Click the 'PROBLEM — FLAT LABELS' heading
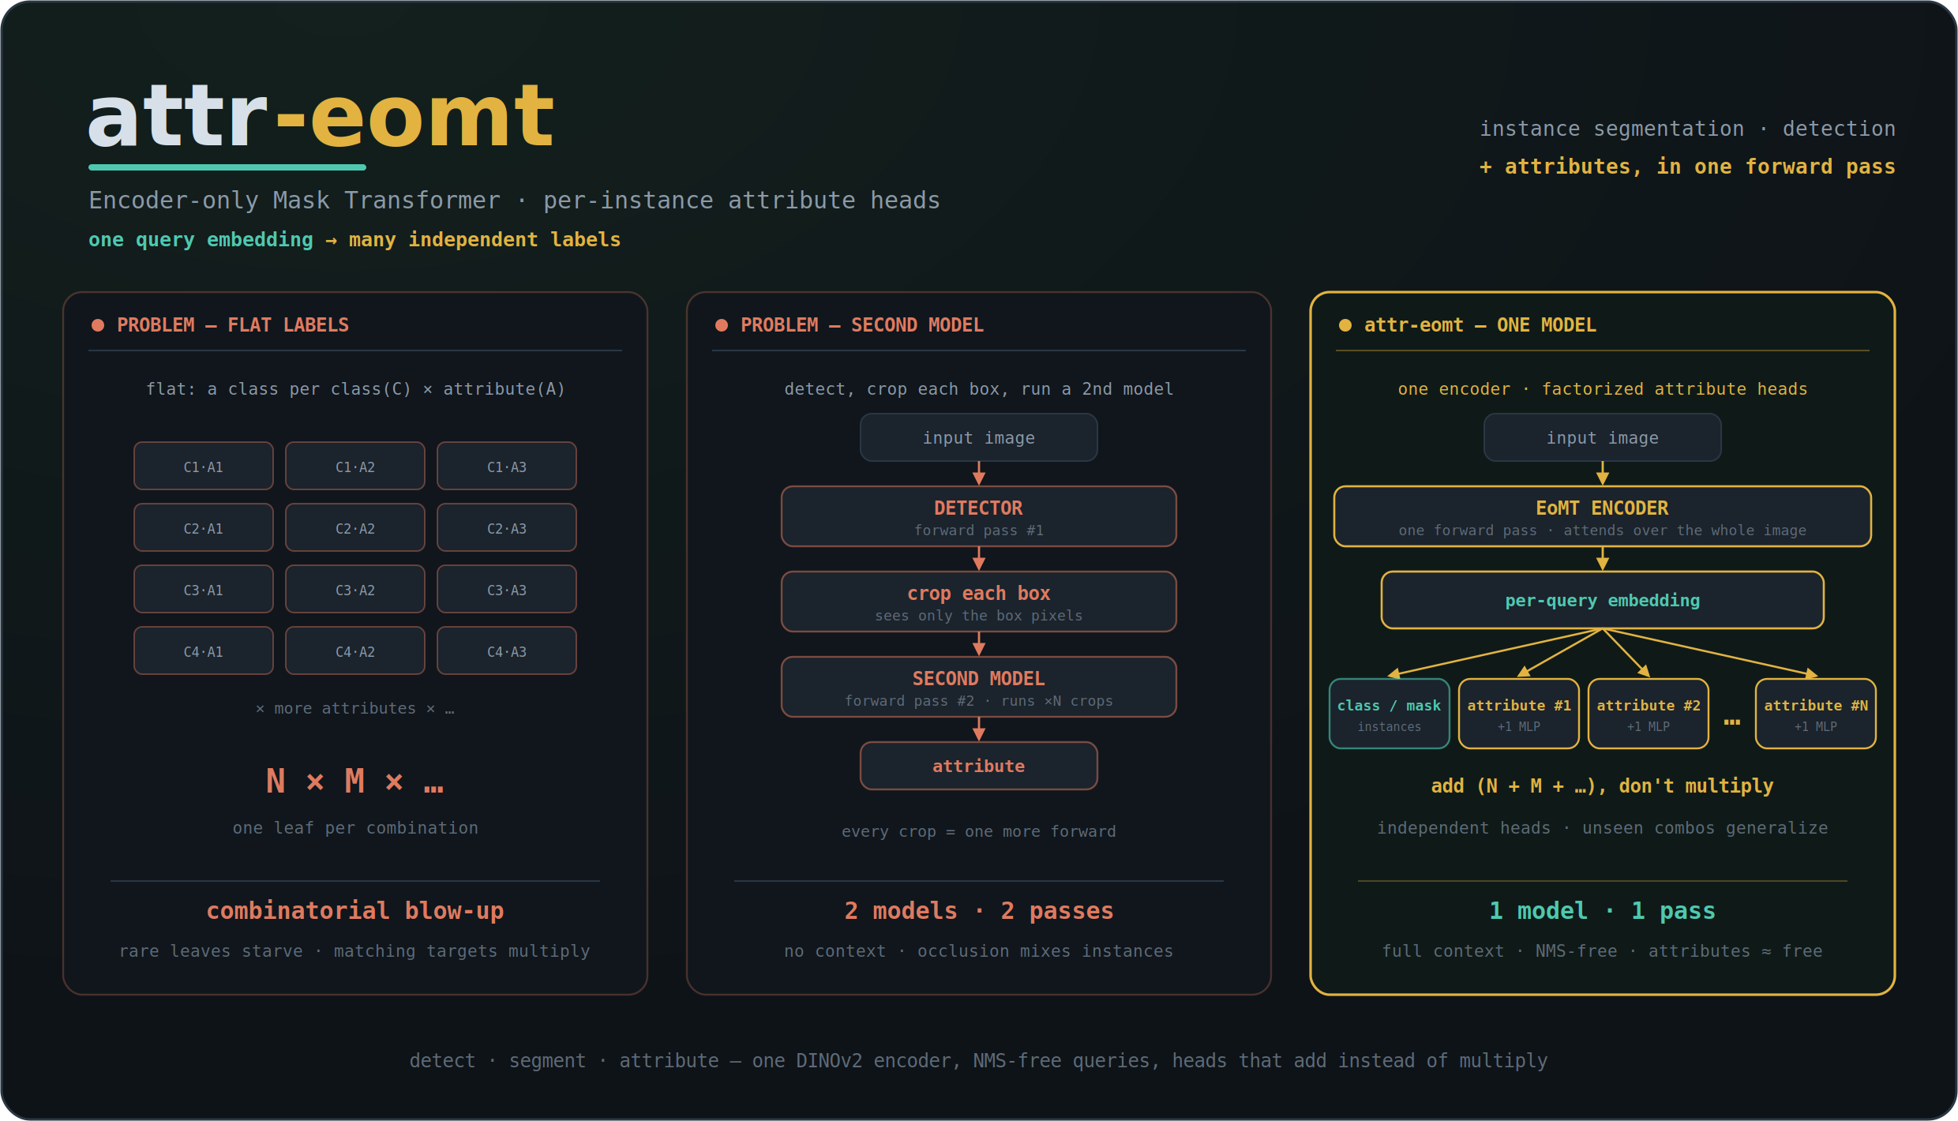1958x1121 pixels. [x=233, y=325]
